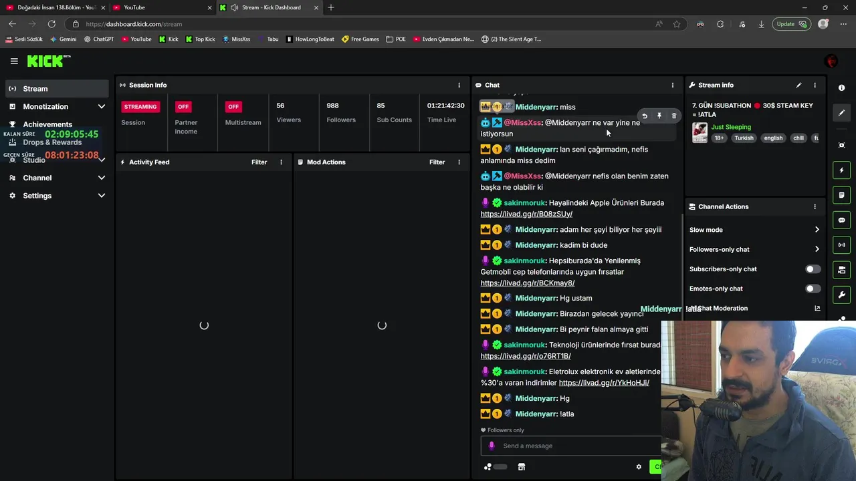856x481 pixels.
Task: Open livad.gg/r/BCKmay8/ link in chat
Action: coord(528,283)
